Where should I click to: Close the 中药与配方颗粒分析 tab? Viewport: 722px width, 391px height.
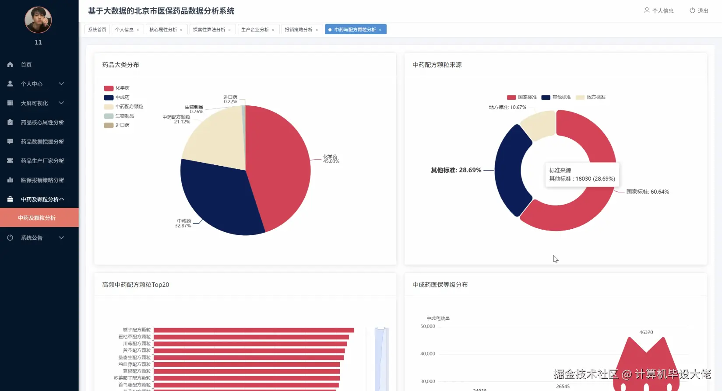(x=380, y=30)
